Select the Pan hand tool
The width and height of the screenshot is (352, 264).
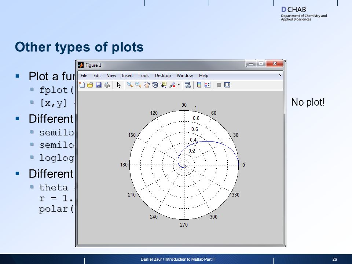pyautogui.click(x=147, y=85)
